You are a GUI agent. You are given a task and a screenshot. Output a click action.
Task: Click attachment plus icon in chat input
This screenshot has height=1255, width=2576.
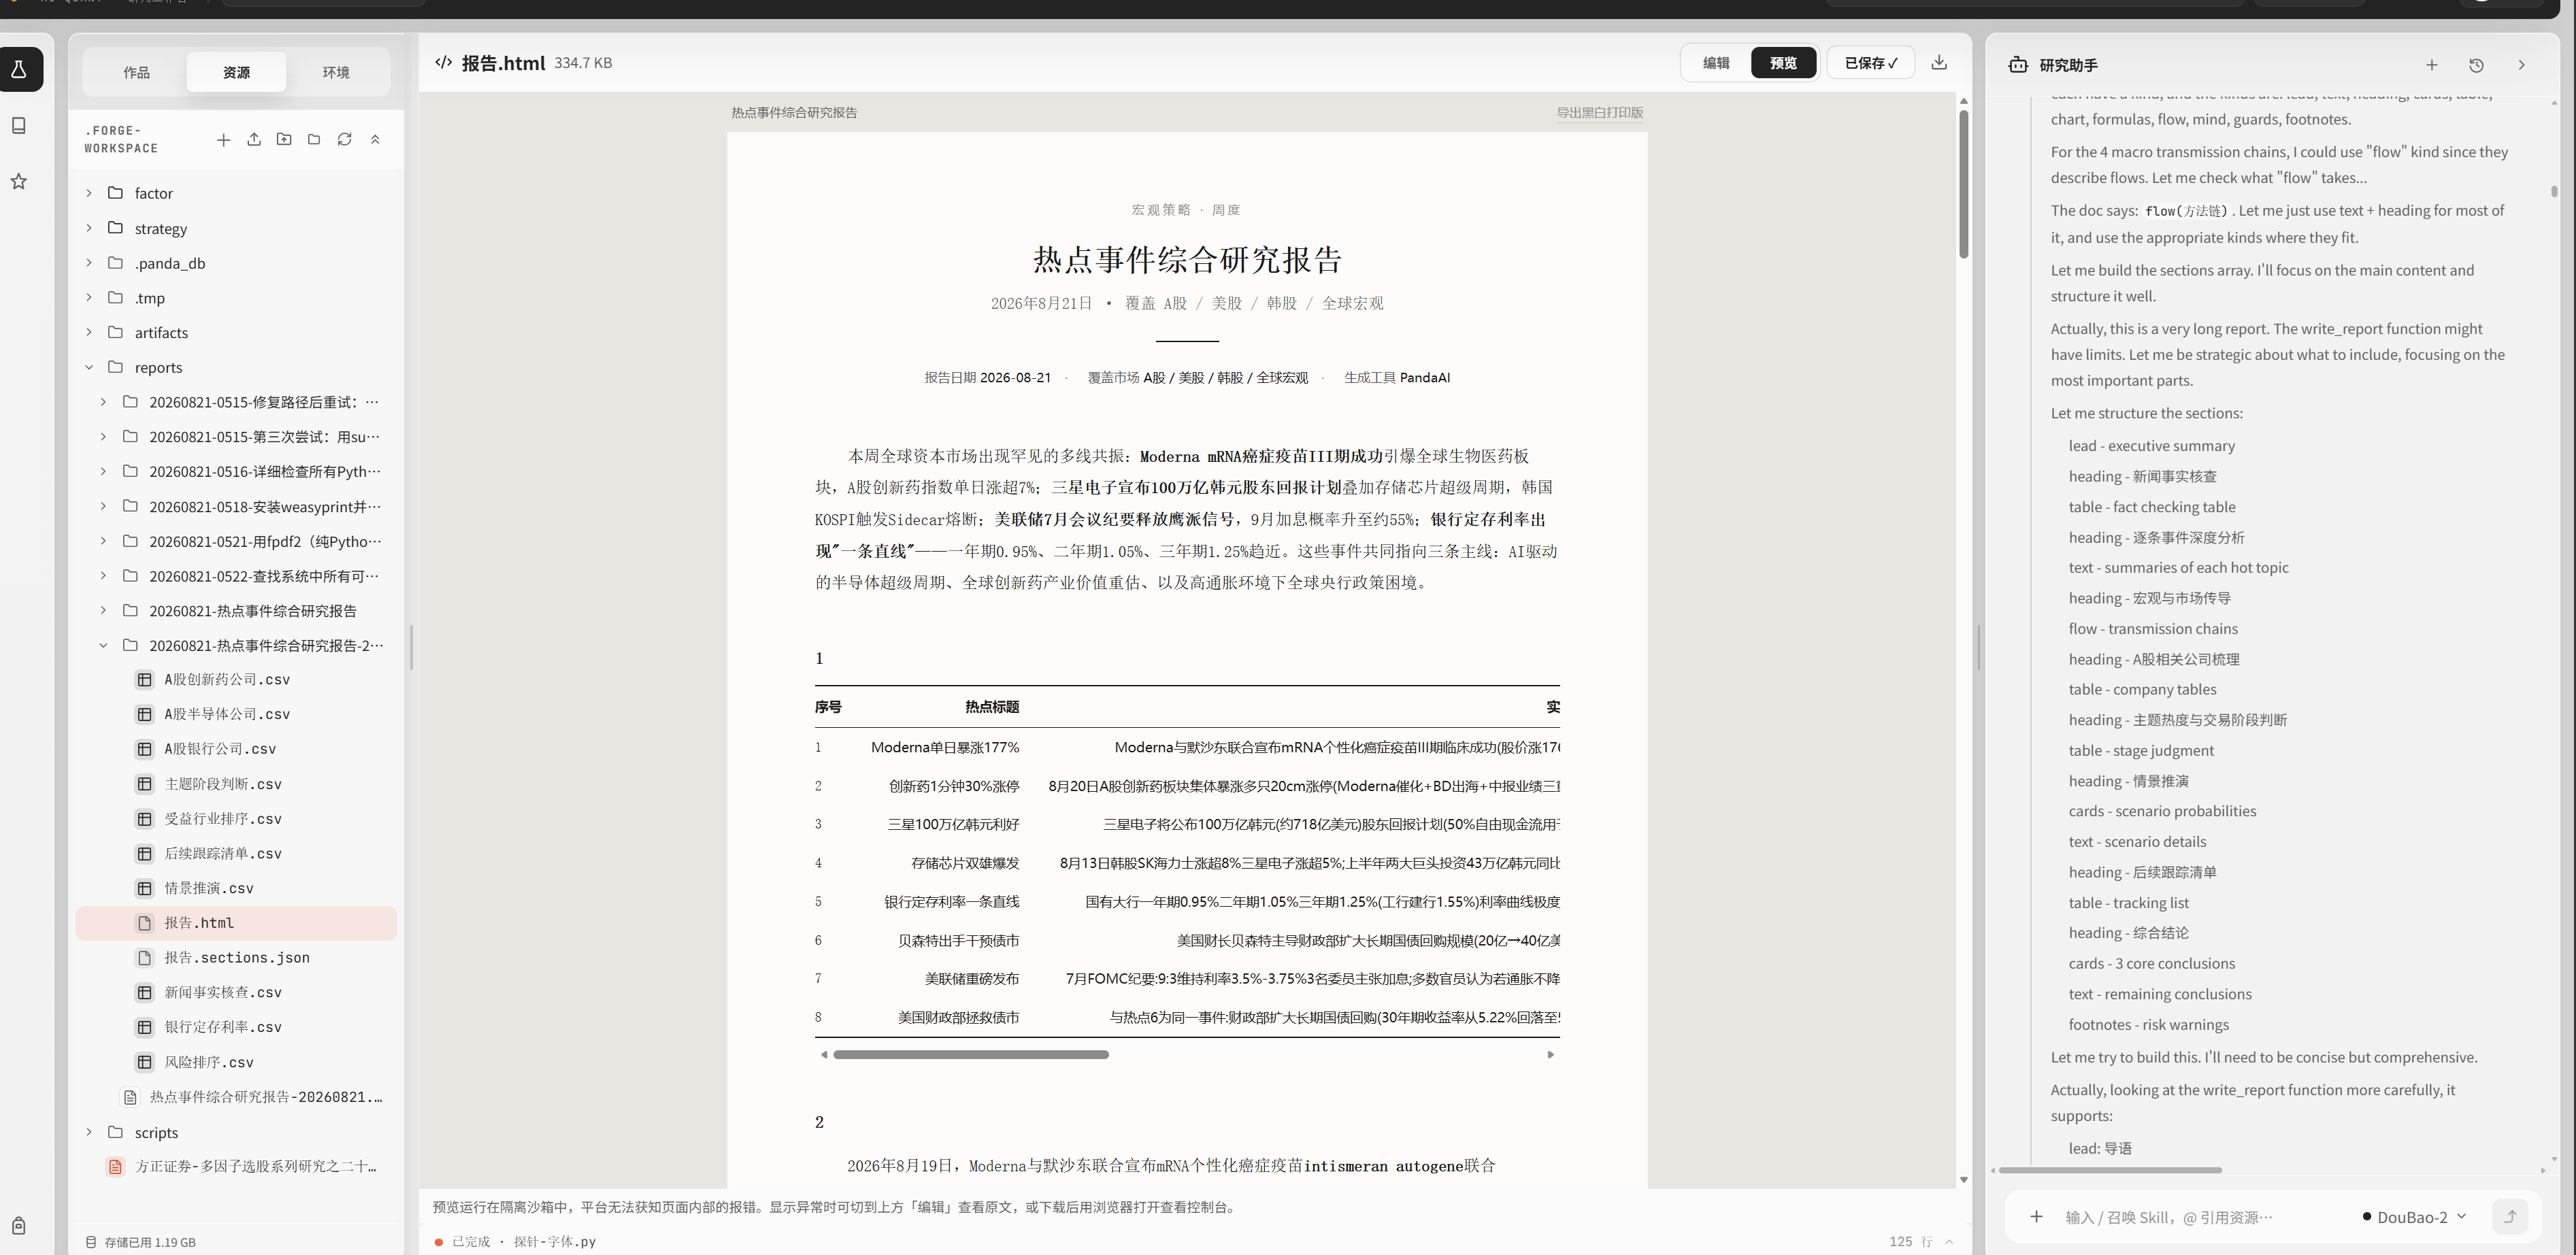[x=2036, y=1217]
